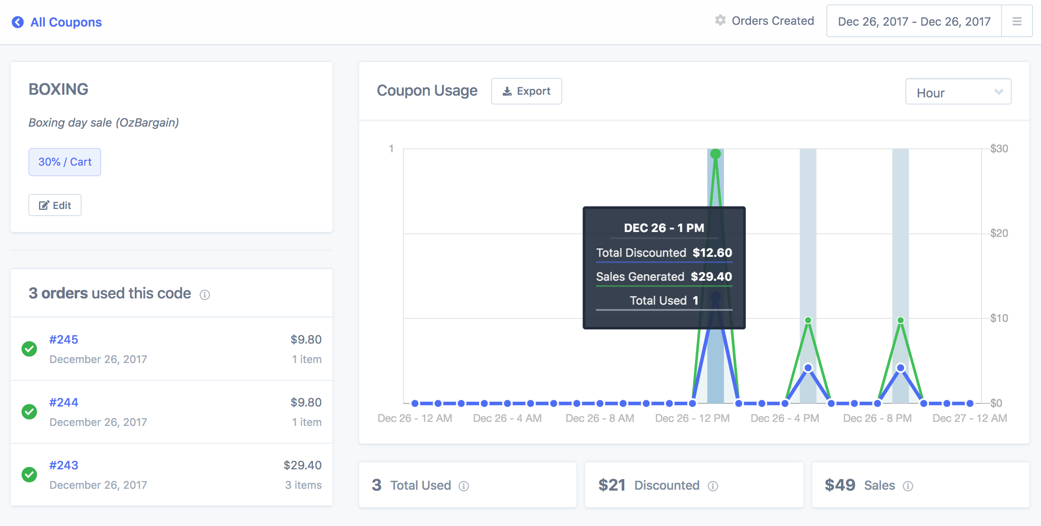Export the coupon usage data
The image size is (1041, 526).
click(x=526, y=91)
